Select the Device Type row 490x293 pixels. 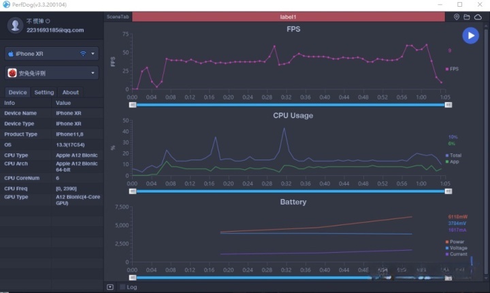click(52, 123)
